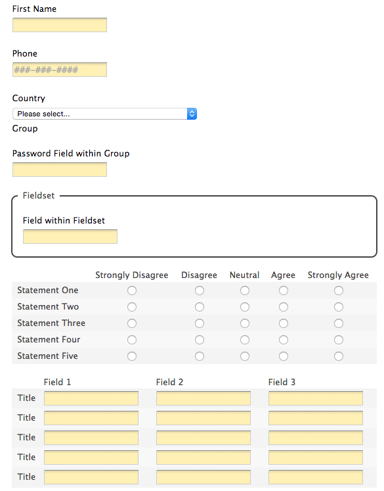
Task: Select Disagree for Statement Two
Action: click(x=200, y=307)
